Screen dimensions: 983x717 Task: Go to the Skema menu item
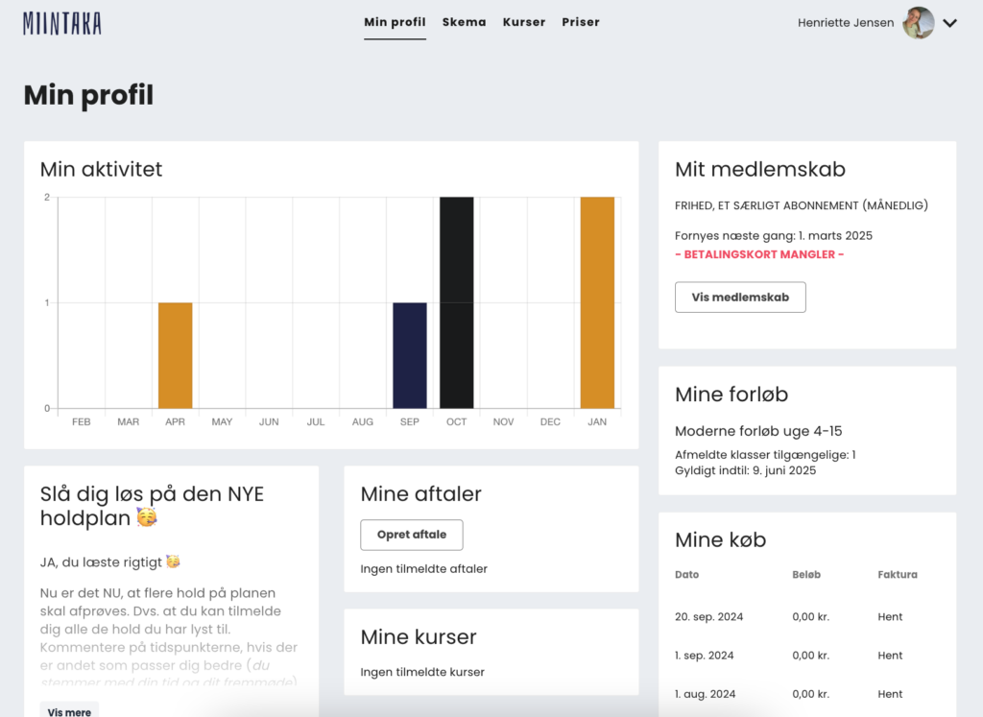coord(464,22)
